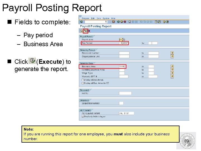
Task: Open multiple selection for Organizational Unit
Action: pos(172,56)
